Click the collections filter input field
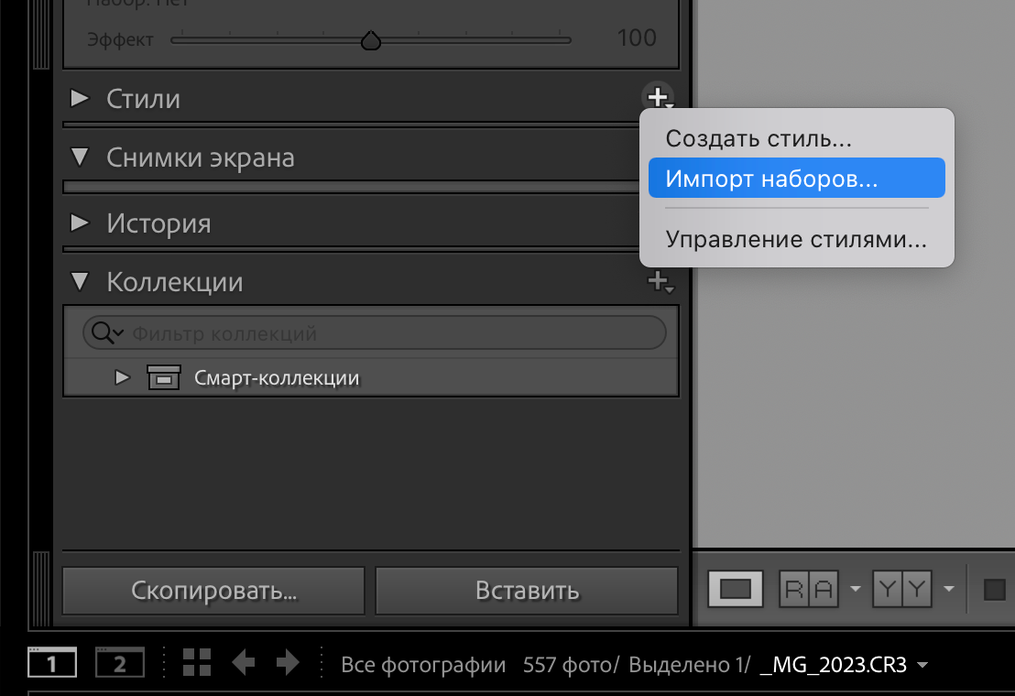1015x696 pixels. tap(366, 332)
